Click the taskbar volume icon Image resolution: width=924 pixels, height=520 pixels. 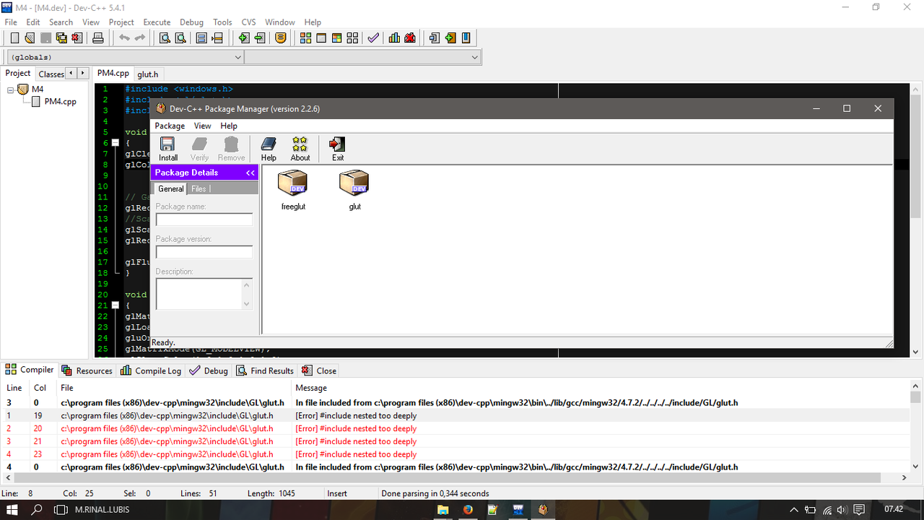[x=842, y=510]
